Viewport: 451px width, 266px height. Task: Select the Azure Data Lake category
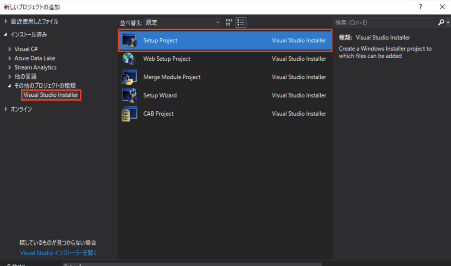tap(35, 58)
